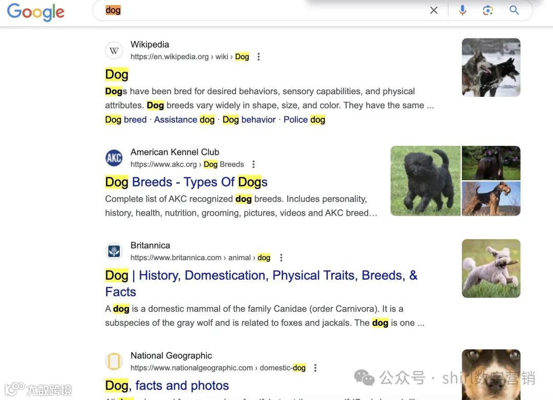553x400 pixels.
Task: Click the Britannica favicon
Action: (114, 251)
